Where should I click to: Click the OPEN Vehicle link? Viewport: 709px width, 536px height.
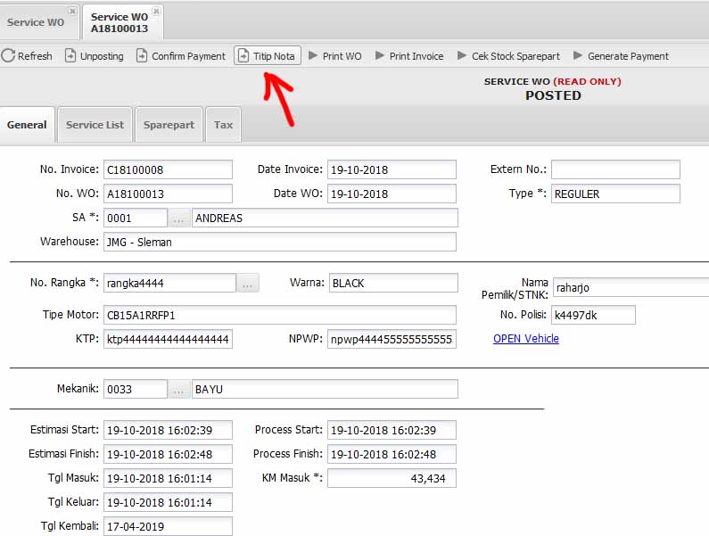click(526, 339)
